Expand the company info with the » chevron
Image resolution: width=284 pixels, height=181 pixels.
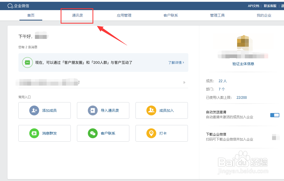[184, 82]
